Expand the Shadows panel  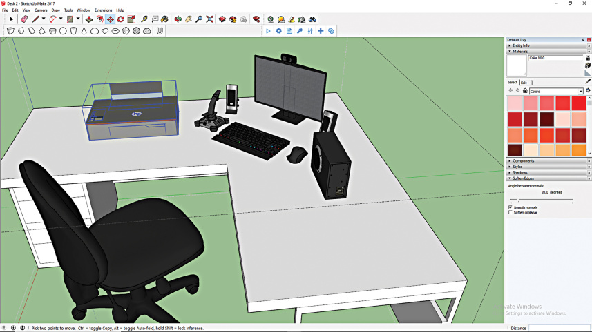519,173
